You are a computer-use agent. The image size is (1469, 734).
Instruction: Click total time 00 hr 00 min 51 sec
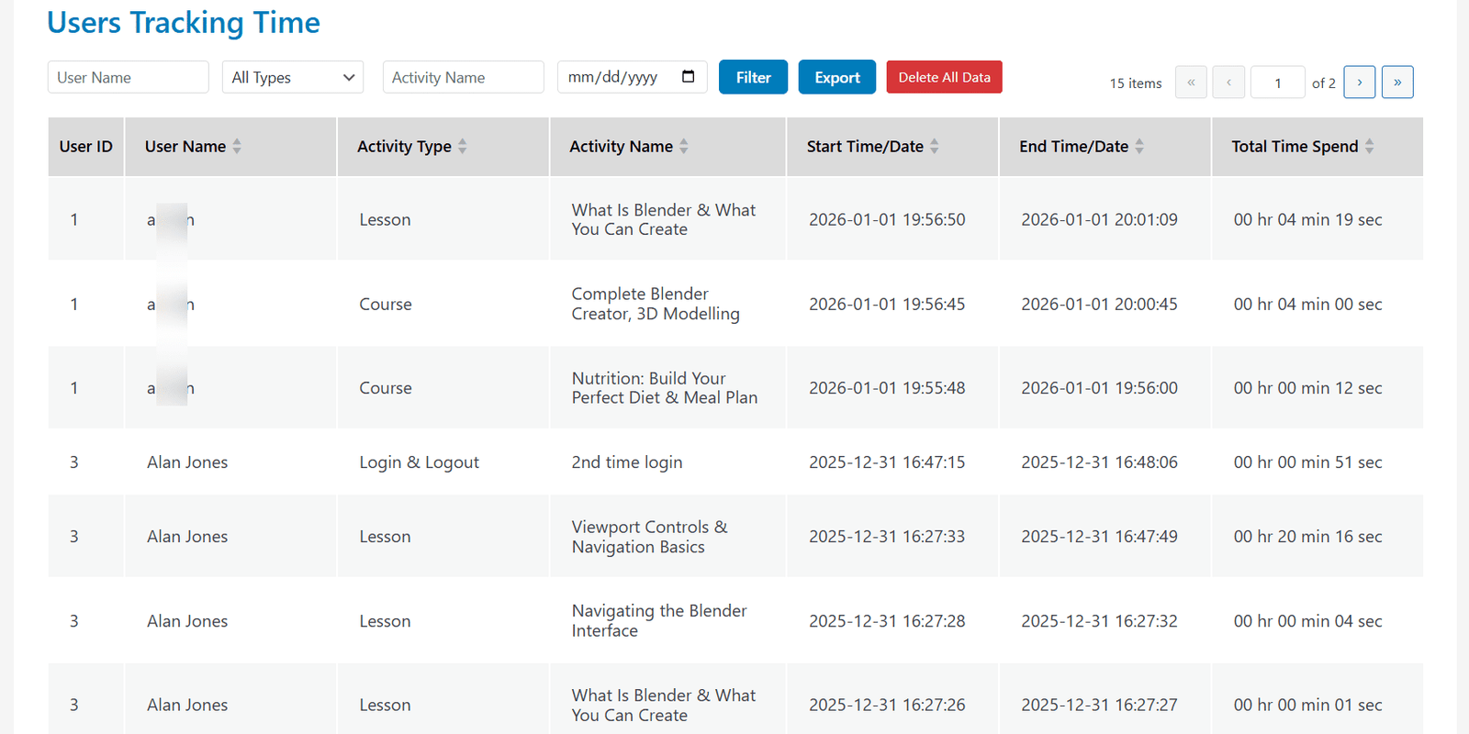[x=1307, y=462]
